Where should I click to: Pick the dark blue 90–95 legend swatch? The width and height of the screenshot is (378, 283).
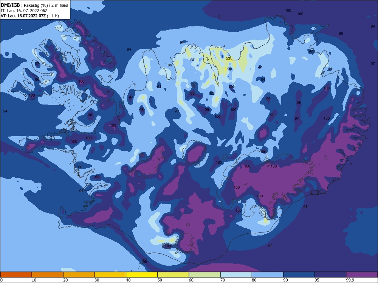(x=299, y=275)
